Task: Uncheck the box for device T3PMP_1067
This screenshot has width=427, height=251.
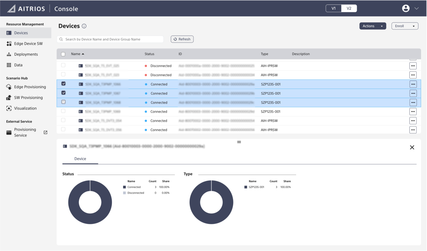Action: (x=63, y=93)
